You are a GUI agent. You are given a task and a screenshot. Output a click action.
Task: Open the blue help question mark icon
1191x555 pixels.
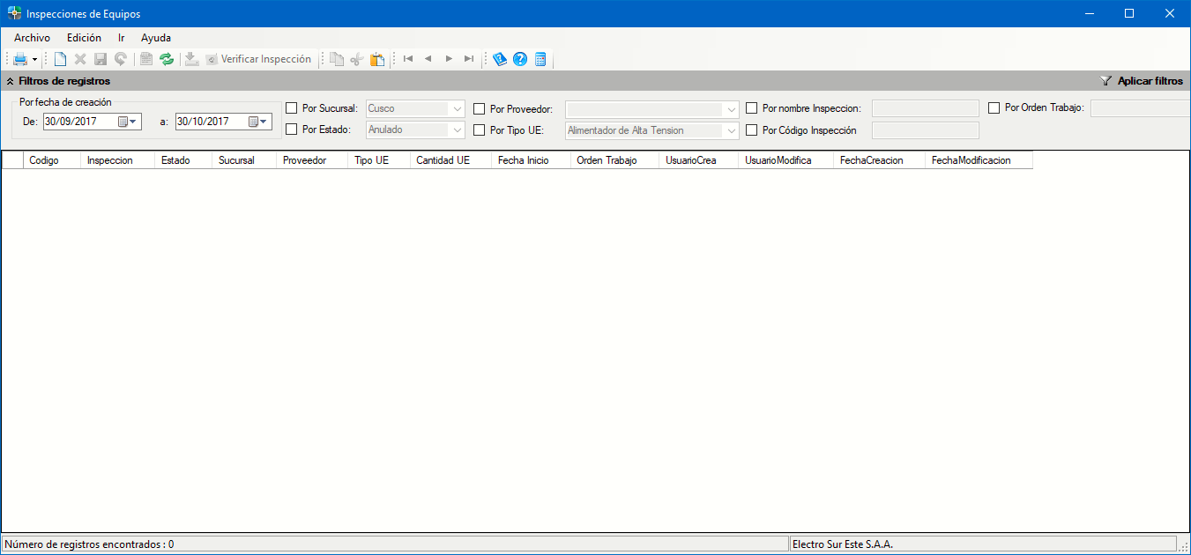520,59
